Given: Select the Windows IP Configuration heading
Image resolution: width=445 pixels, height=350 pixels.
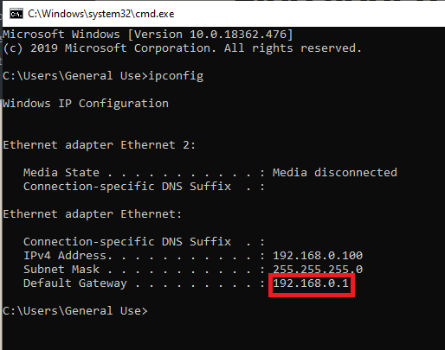Looking at the screenshot, I should pos(86,104).
